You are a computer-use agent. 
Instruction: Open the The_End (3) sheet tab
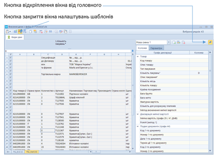tap(32, 152)
